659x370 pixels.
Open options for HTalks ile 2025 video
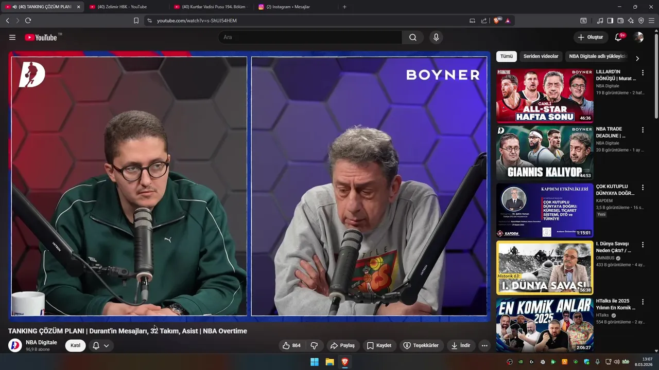pos(643,302)
